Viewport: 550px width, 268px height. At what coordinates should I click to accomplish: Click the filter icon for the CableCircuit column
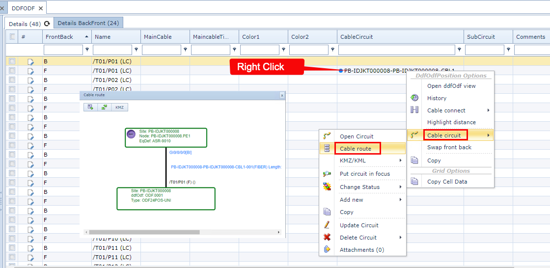pyautogui.click(x=460, y=50)
